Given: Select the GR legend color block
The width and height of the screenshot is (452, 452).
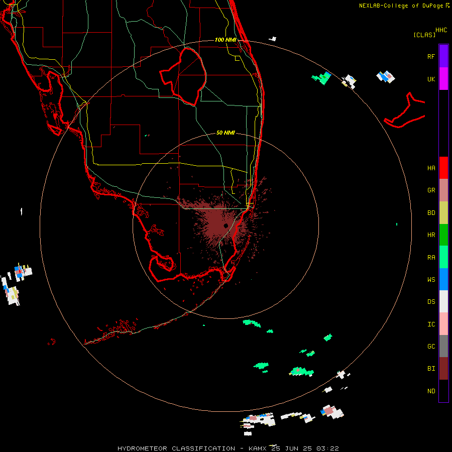Looking at the screenshot, I should click(443, 190).
